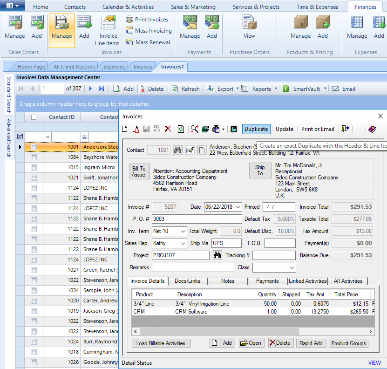The height and width of the screenshot is (369, 387).
Task: Open Invoice Line Items in the ribbon
Action: pyautogui.click(x=108, y=30)
